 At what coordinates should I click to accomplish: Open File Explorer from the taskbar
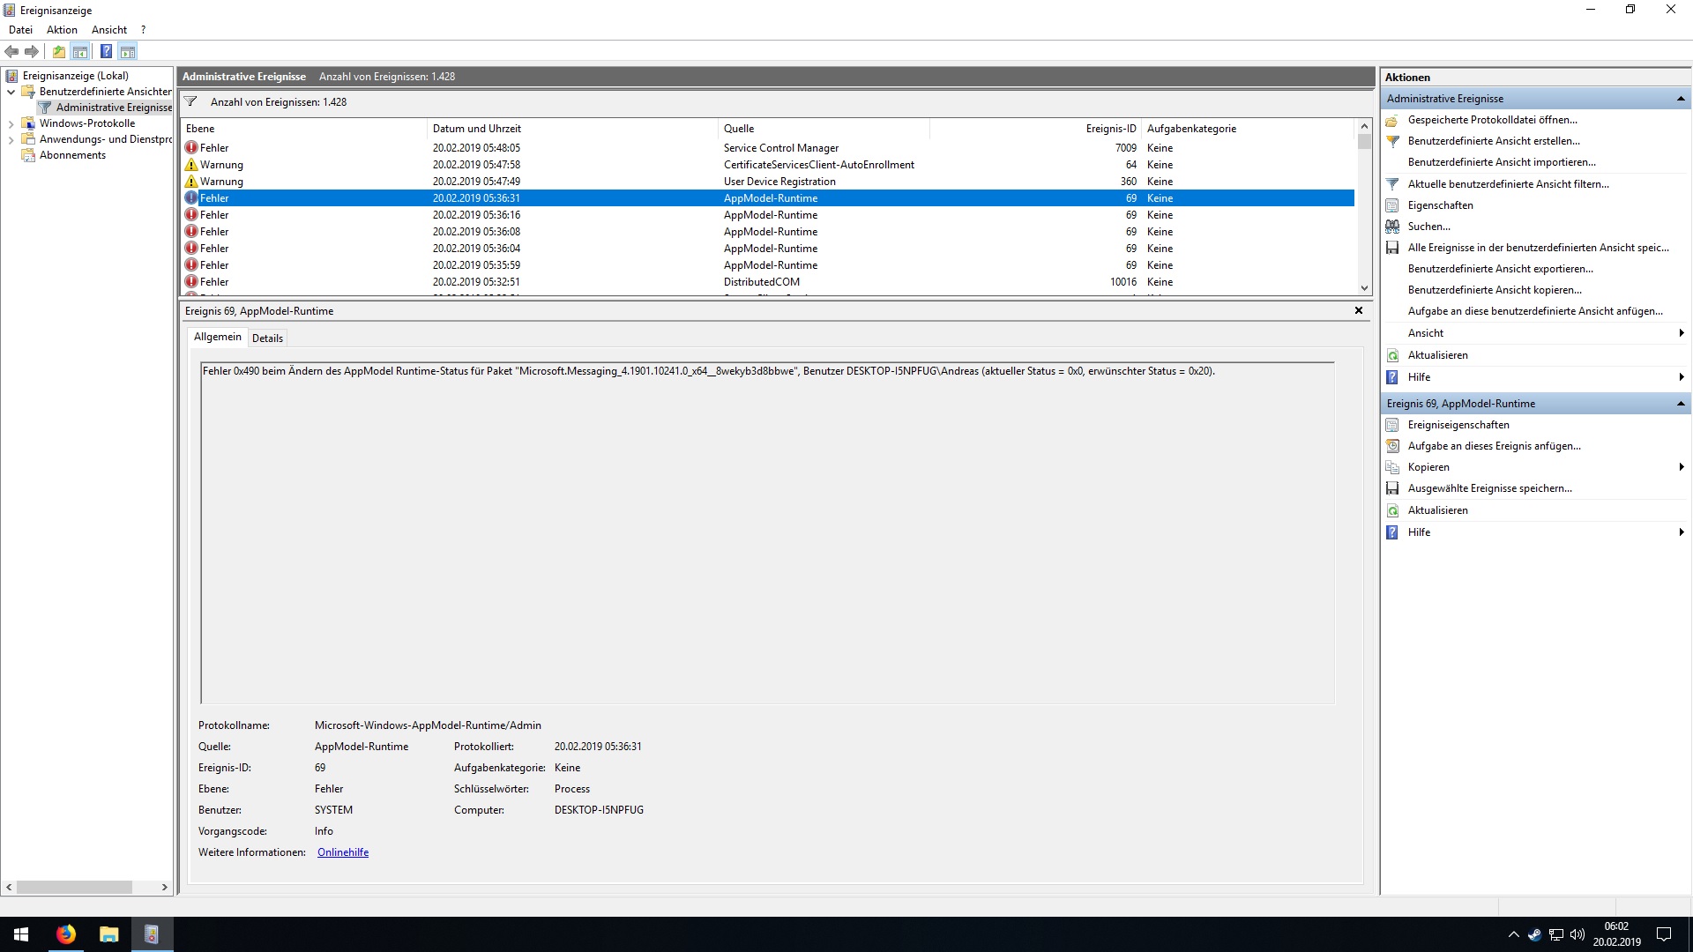click(108, 934)
